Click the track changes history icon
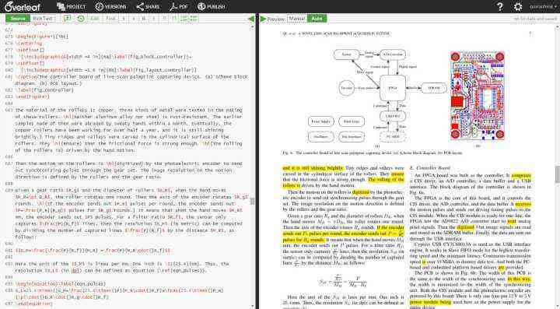560x309 pixels. 81,18
